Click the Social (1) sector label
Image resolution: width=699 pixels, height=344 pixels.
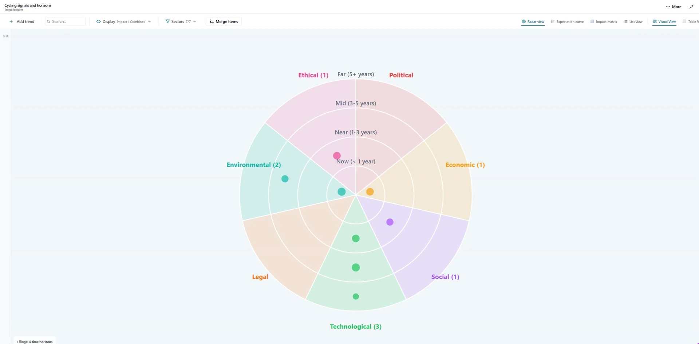pos(445,277)
